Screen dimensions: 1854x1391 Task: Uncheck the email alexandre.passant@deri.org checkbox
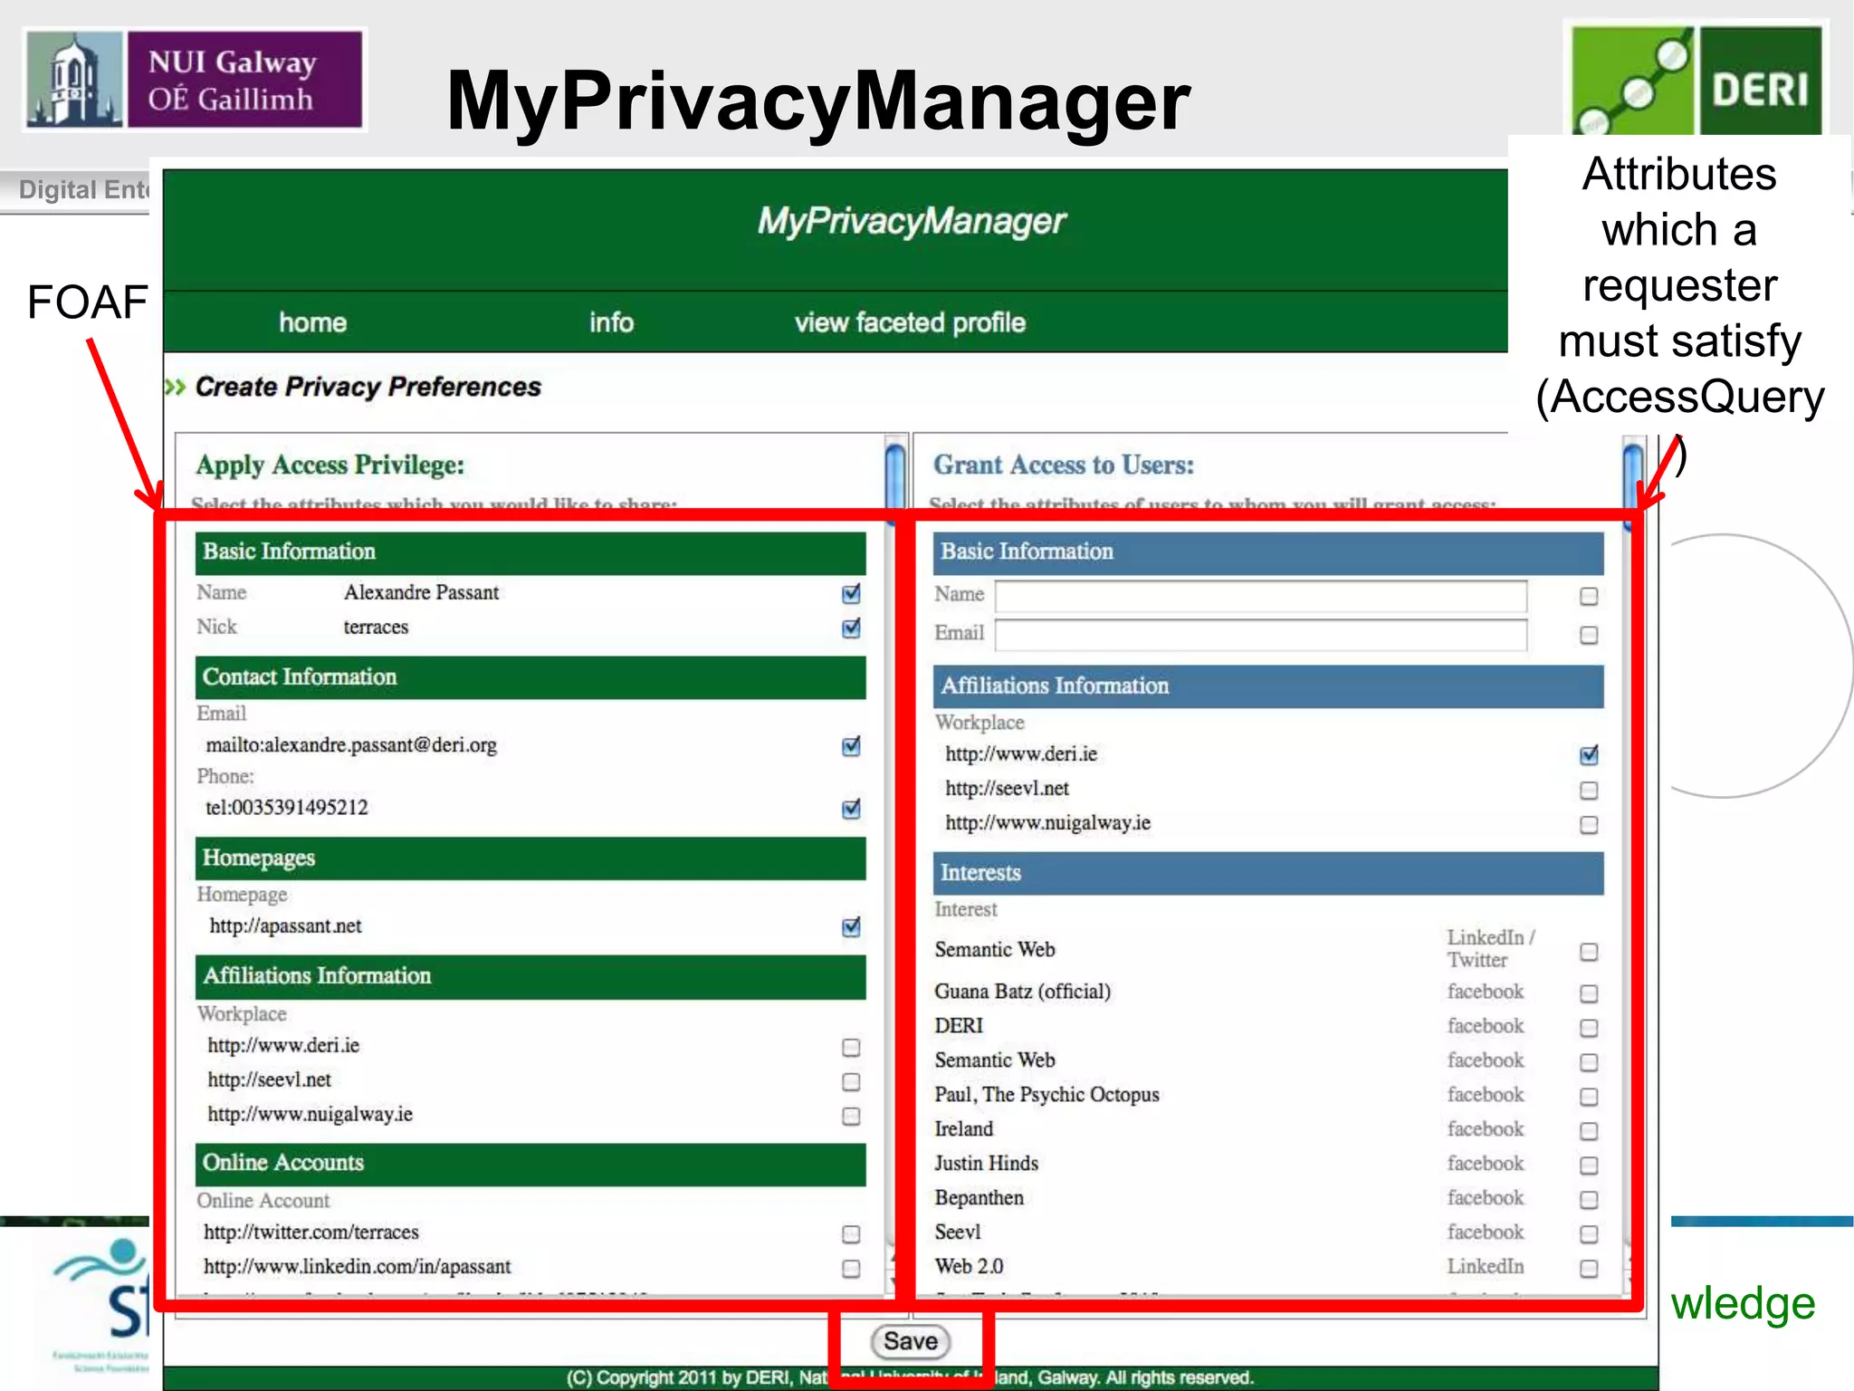click(x=851, y=746)
